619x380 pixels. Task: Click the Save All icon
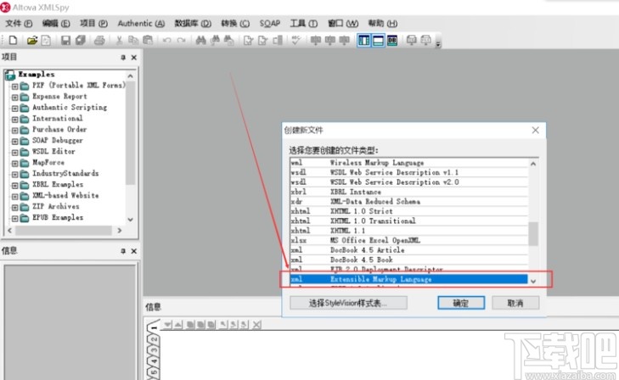click(x=81, y=40)
